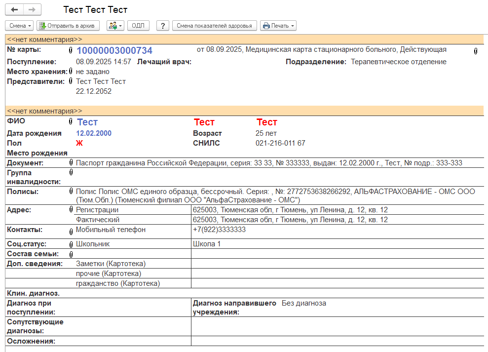Open the help question mark button
This screenshot has height=352, width=488.
click(163, 26)
